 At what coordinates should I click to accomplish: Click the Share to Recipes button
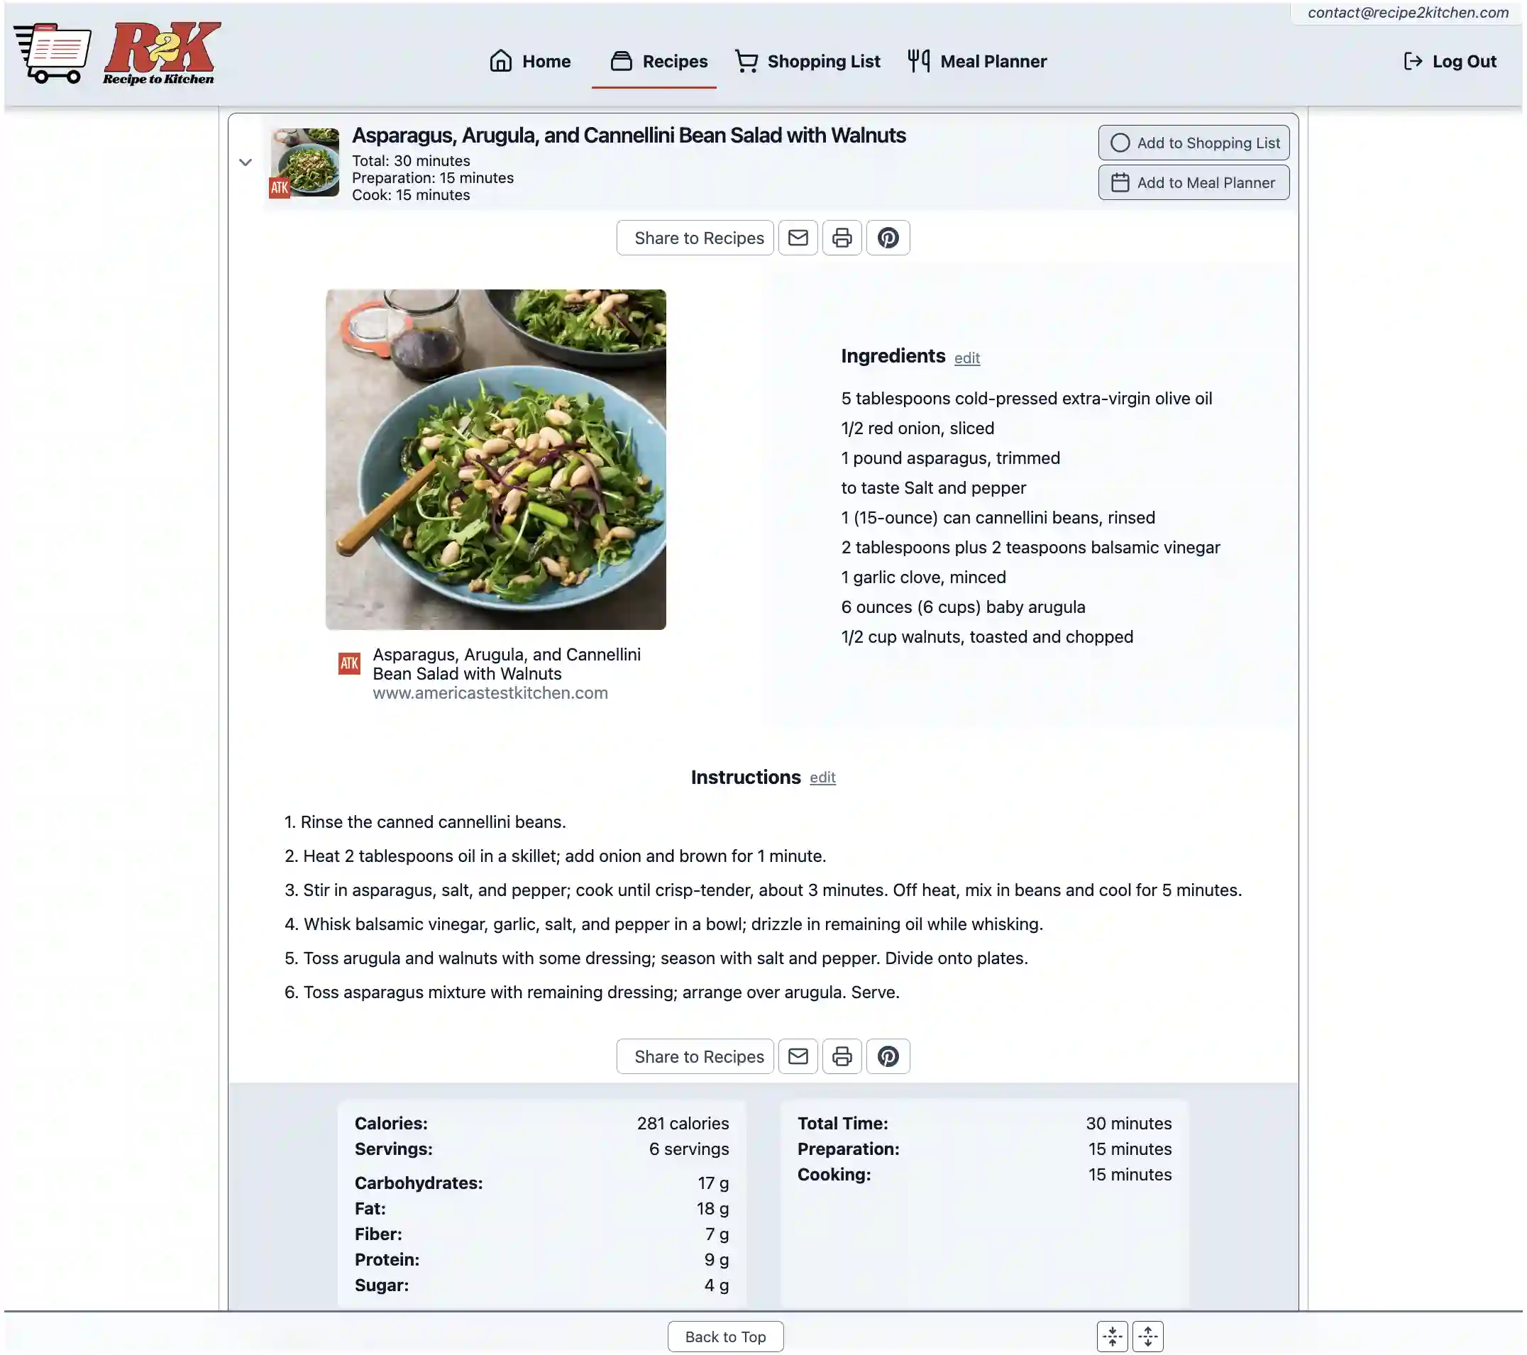[x=698, y=237]
